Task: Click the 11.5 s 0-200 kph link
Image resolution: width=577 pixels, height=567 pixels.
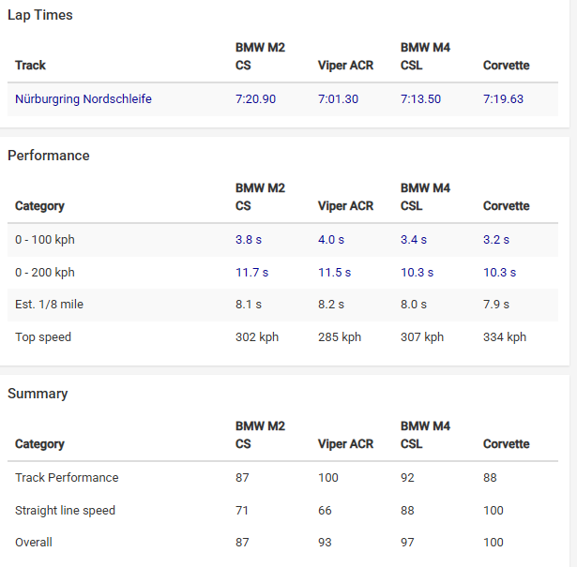Action: coord(334,273)
